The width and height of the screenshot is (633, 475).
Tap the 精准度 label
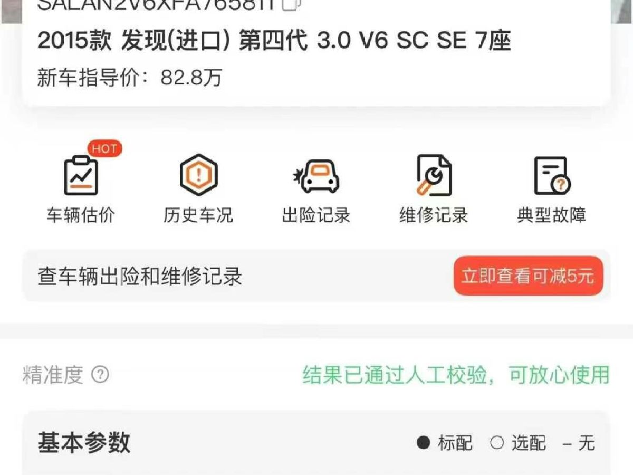(x=53, y=375)
